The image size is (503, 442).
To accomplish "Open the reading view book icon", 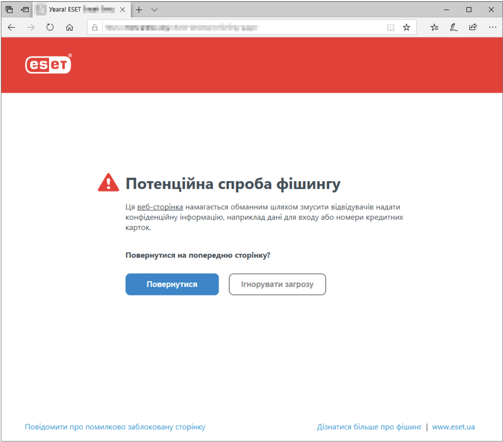I will point(390,28).
